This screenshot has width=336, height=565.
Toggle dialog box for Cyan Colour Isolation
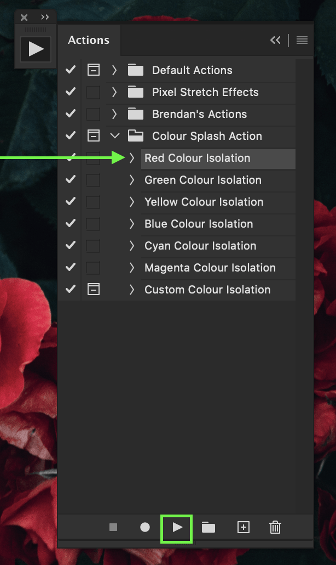click(94, 246)
